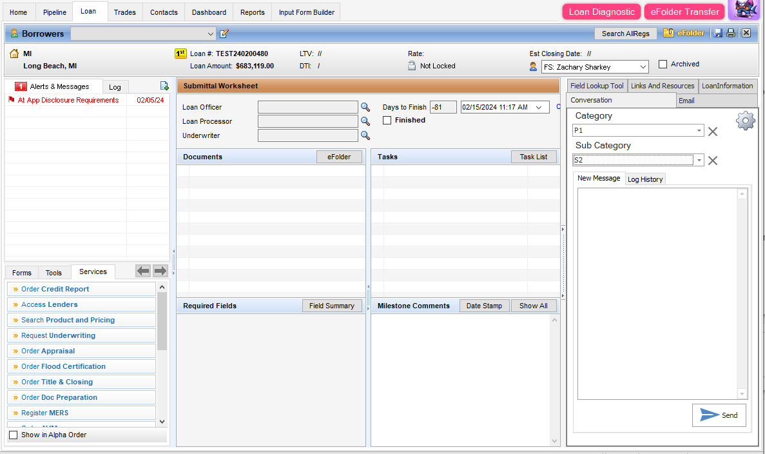The height and width of the screenshot is (454, 765).
Task: Click the Loan Officer search magnifier icon
Action: click(365, 107)
